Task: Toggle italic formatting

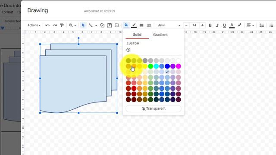Action: pyautogui.click(x=217, y=25)
